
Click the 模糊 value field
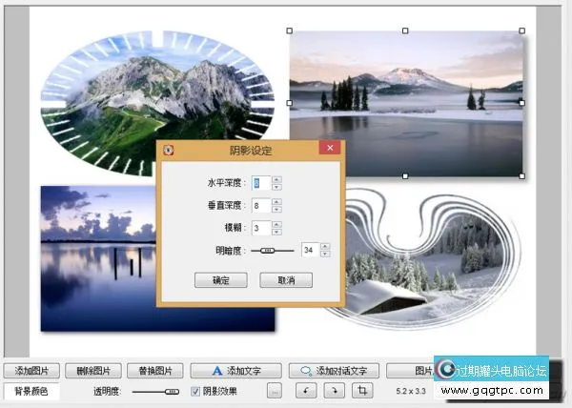click(x=261, y=228)
